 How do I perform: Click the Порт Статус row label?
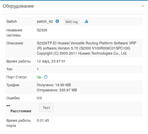[x=17, y=77]
